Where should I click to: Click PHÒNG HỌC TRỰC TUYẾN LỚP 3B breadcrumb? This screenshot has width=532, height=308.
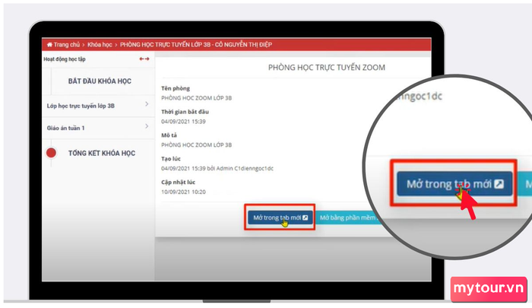tap(196, 44)
